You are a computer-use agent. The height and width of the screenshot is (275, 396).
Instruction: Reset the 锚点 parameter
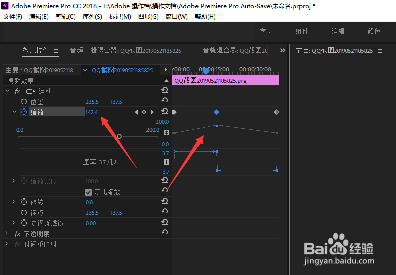coord(165,211)
